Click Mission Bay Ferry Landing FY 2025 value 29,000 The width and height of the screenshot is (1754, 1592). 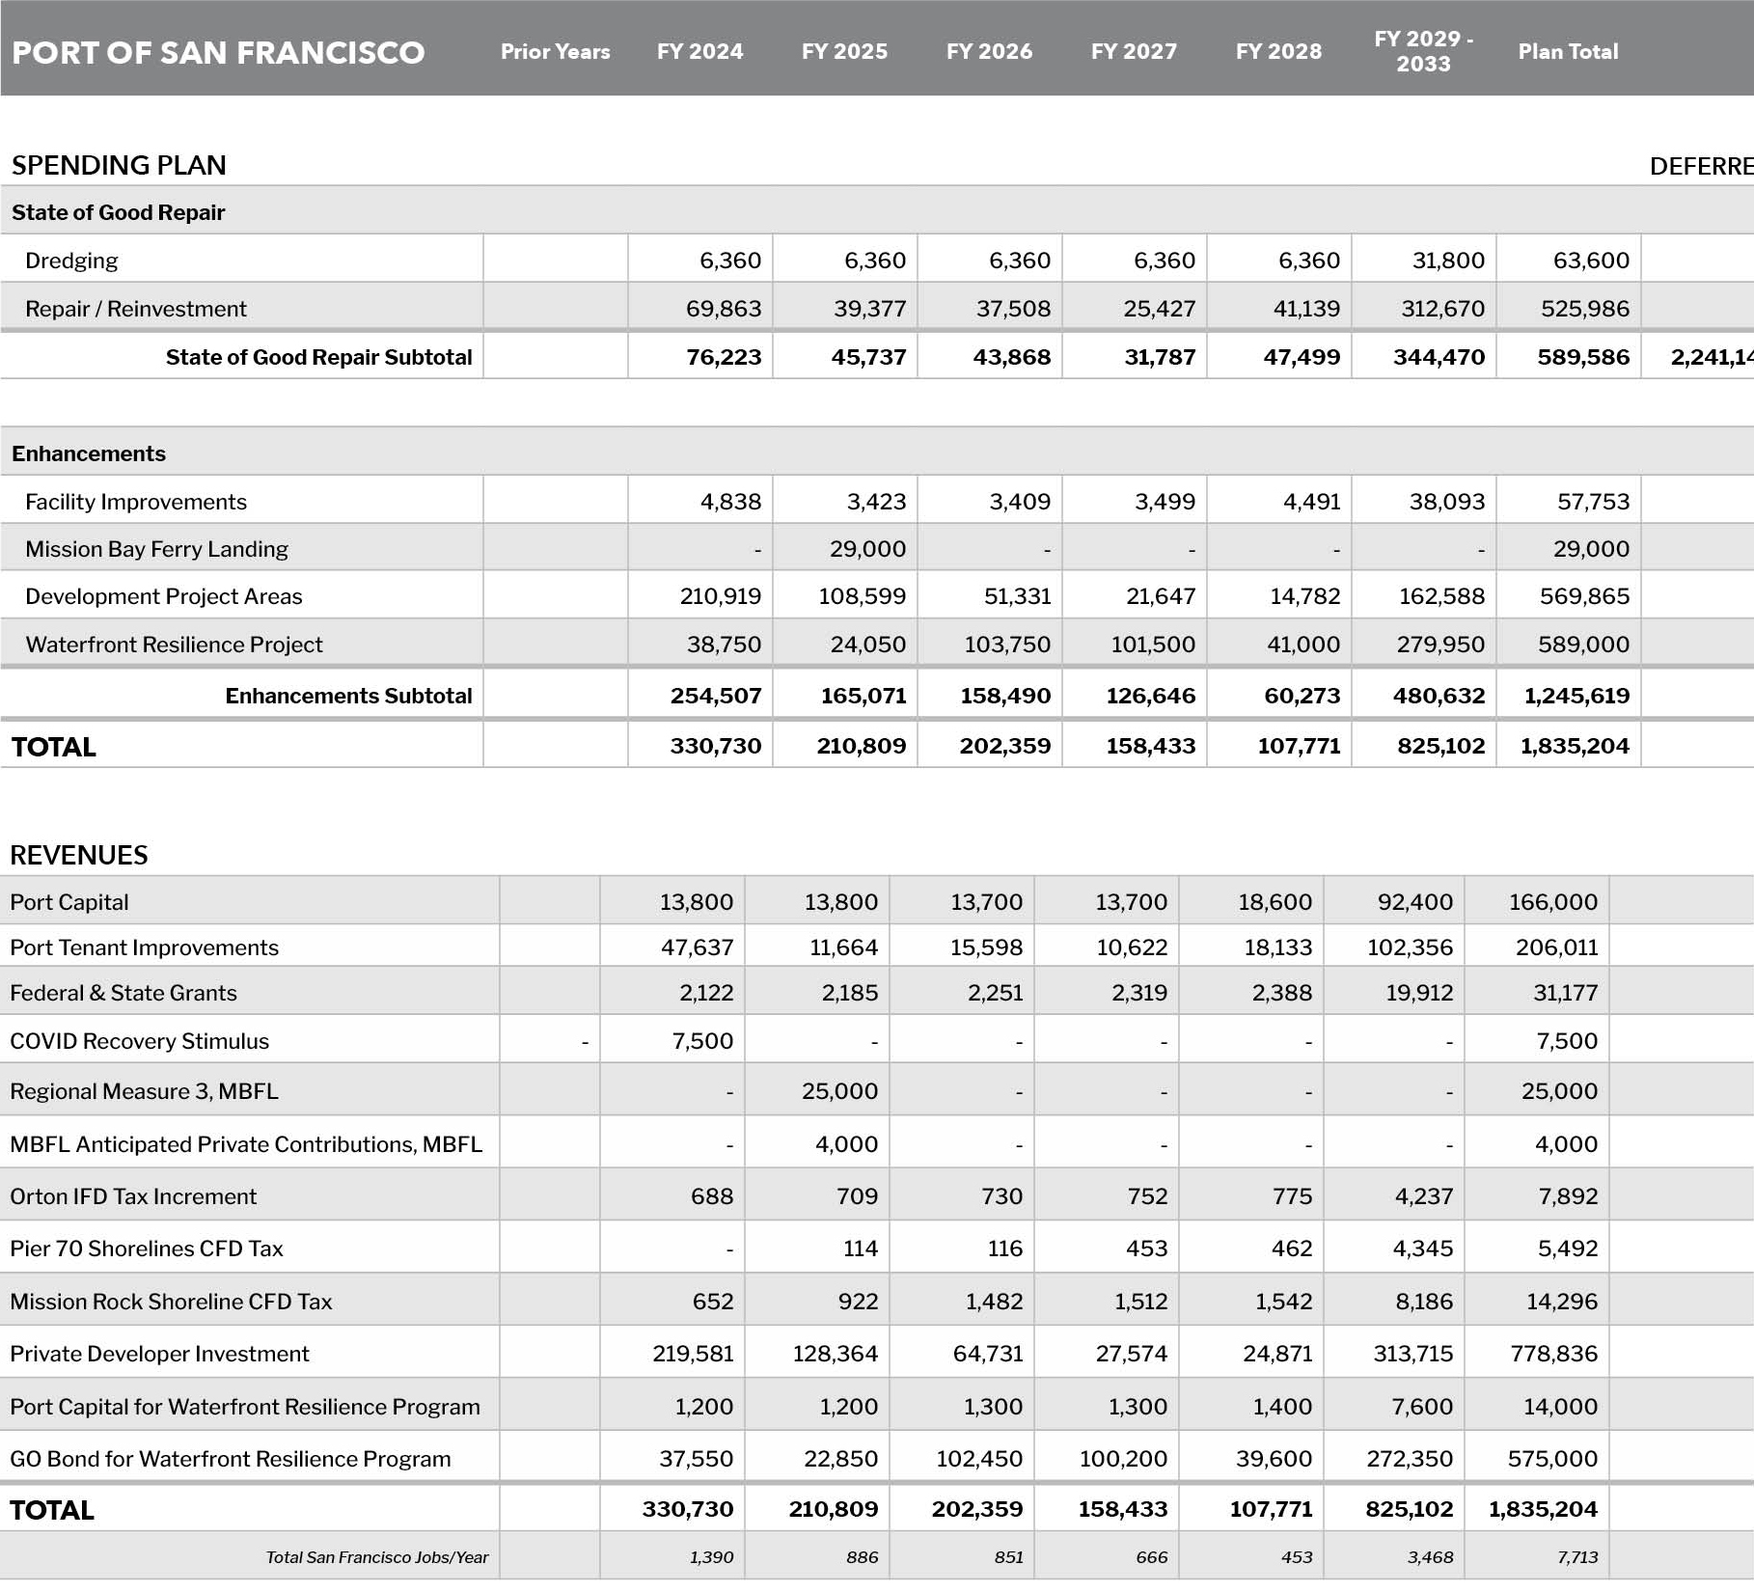(867, 549)
